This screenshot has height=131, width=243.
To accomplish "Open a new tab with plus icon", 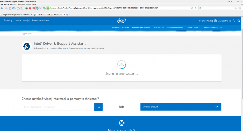I will [67, 15].
